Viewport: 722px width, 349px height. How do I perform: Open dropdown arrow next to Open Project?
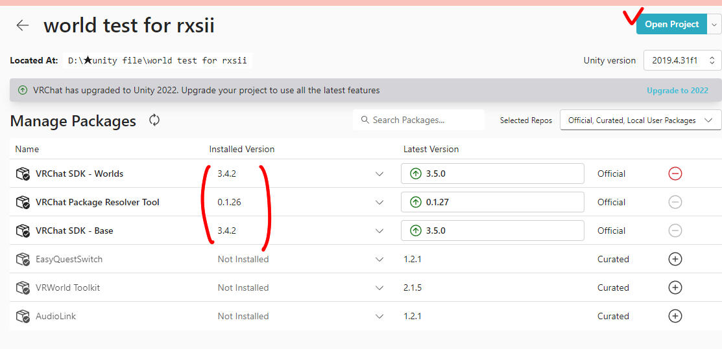click(x=714, y=25)
